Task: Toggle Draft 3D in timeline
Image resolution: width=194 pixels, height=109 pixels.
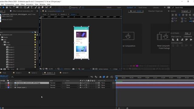Action: pos(96,77)
